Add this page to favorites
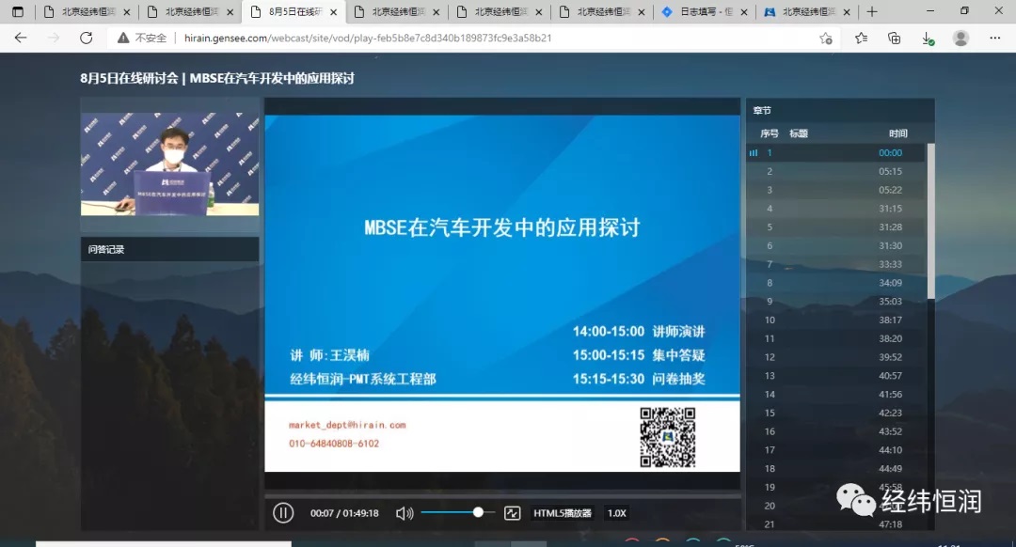Viewport: 1016px width, 547px height. (826, 39)
